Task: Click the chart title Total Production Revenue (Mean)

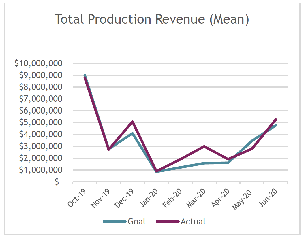Action: coord(152,19)
